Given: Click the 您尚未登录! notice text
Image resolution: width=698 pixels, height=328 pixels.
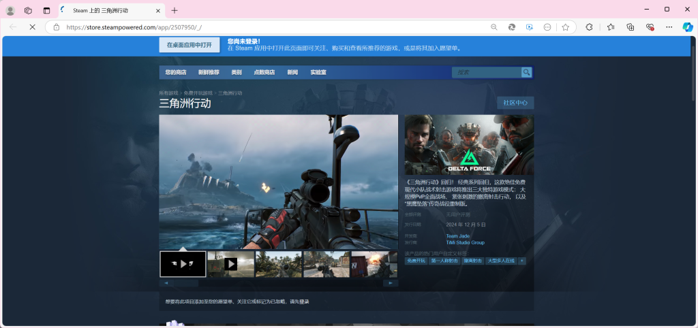Looking at the screenshot, I should [x=244, y=42].
